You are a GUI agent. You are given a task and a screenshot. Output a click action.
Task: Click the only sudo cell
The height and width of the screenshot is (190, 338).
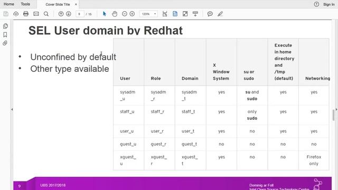(252, 115)
